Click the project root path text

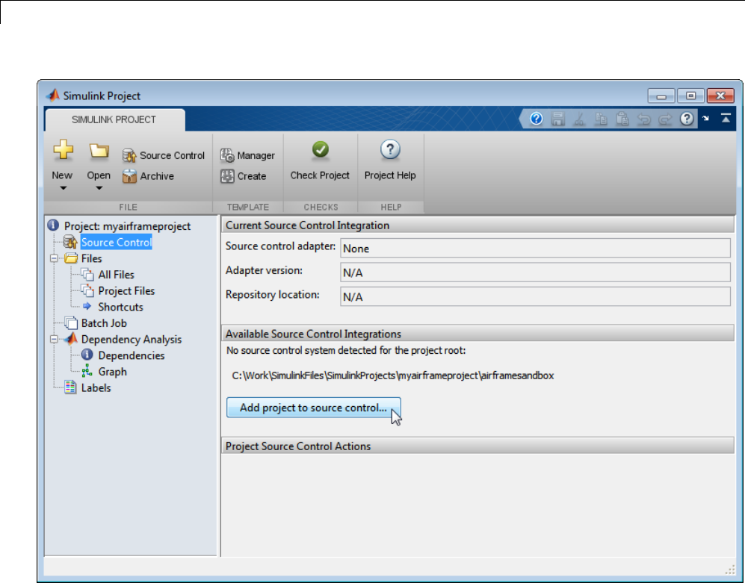393,375
